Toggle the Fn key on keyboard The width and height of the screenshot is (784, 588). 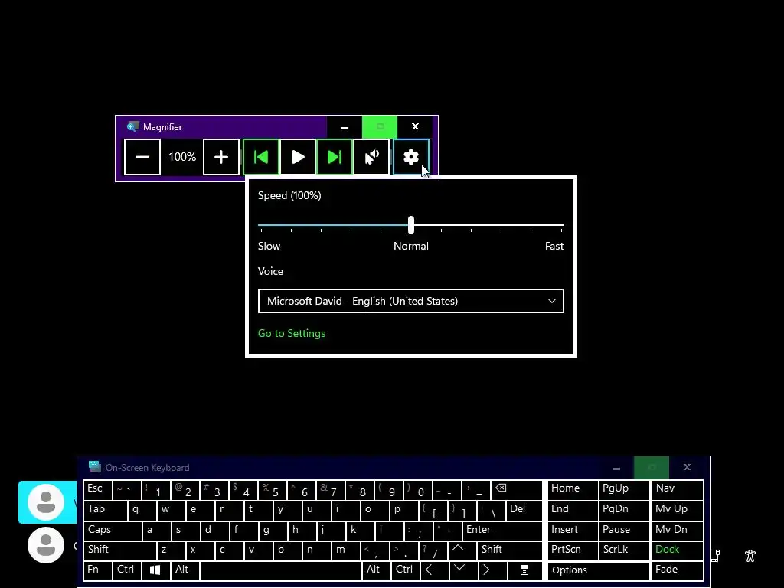(x=97, y=570)
